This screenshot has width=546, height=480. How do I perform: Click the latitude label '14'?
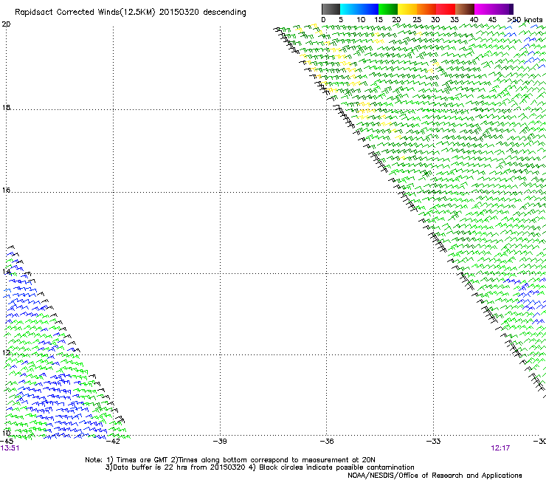tap(6, 271)
